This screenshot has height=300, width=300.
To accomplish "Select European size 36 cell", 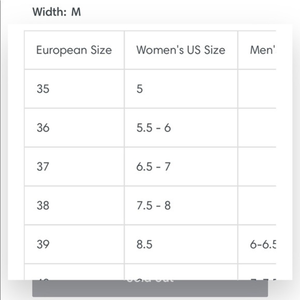I will coord(74,128).
